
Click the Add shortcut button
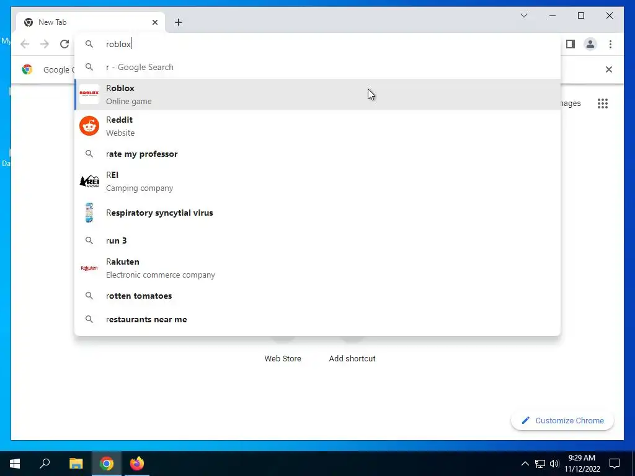pos(352,359)
